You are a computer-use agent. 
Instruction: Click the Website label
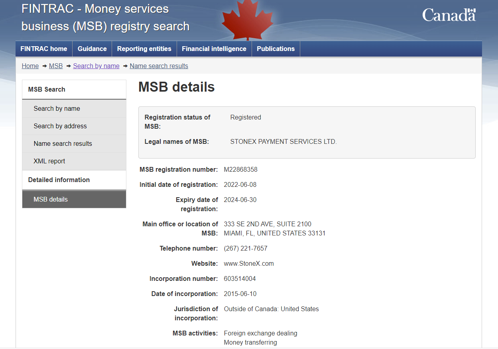coord(205,263)
